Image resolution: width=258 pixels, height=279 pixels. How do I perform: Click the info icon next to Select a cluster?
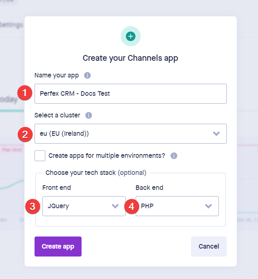[89, 115]
